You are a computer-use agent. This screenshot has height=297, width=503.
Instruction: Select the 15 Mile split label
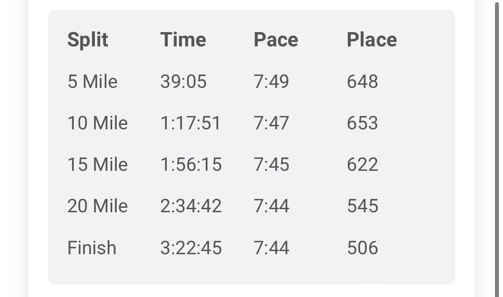[97, 165]
